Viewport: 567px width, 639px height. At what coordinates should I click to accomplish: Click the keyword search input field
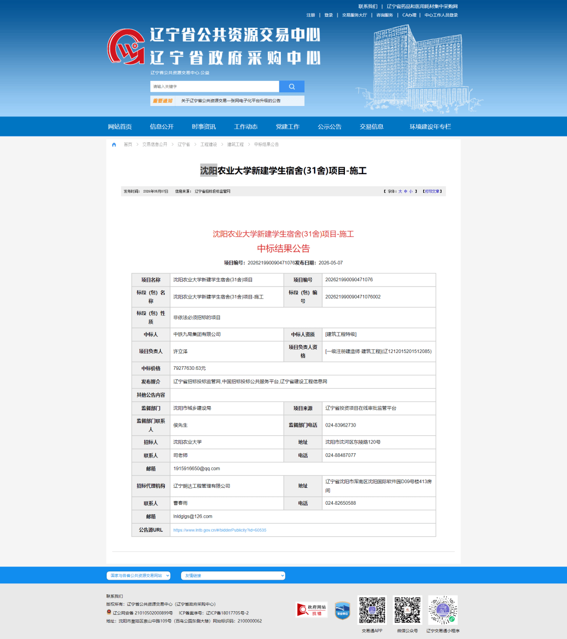pyautogui.click(x=215, y=87)
